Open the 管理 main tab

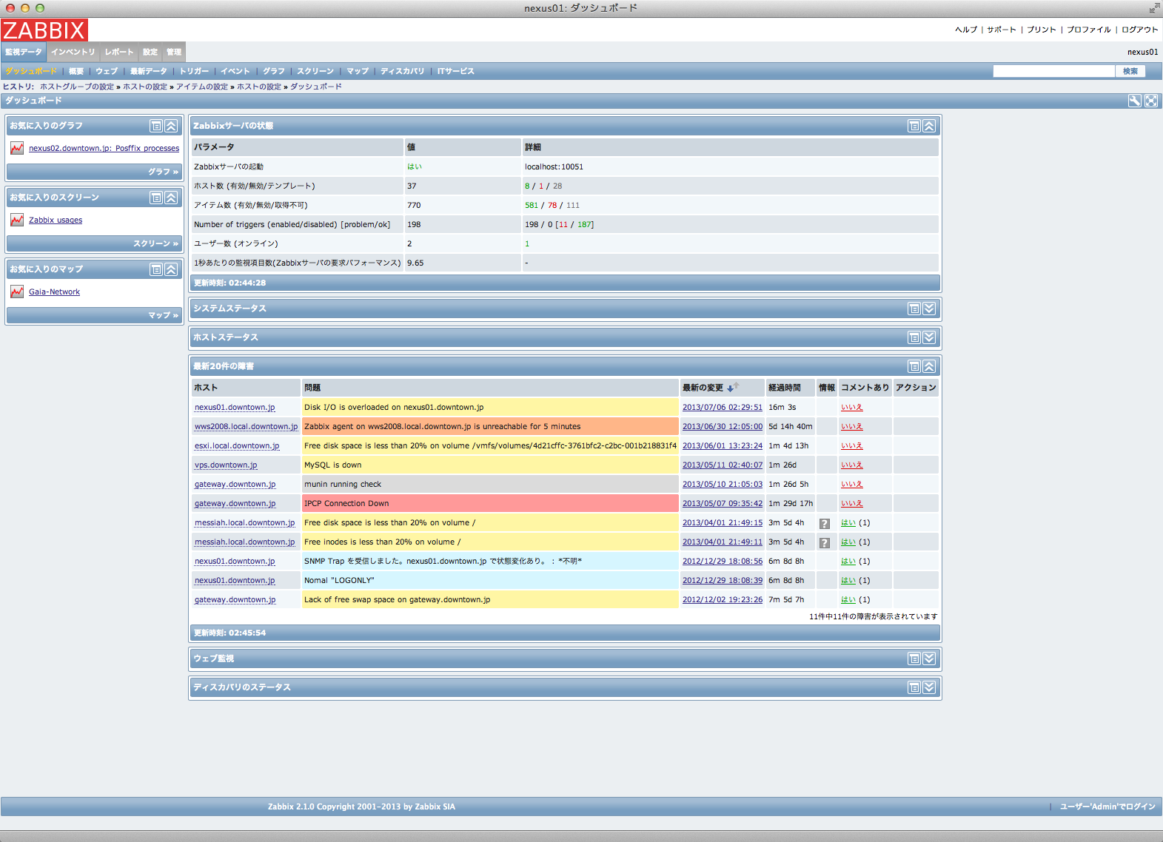[x=174, y=52]
